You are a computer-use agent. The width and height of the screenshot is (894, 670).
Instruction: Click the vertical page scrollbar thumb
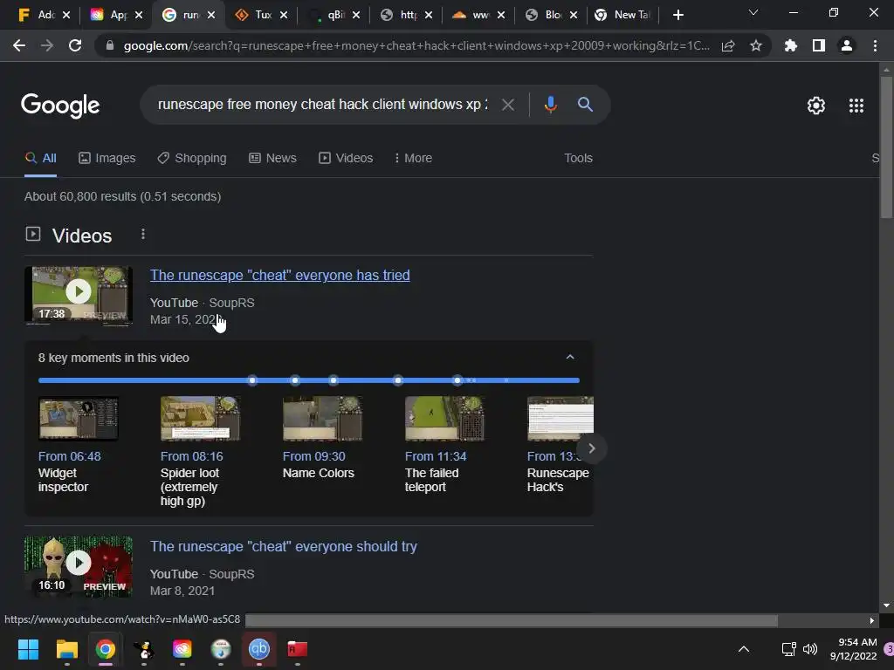pyautogui.click(x=886, y=147)
